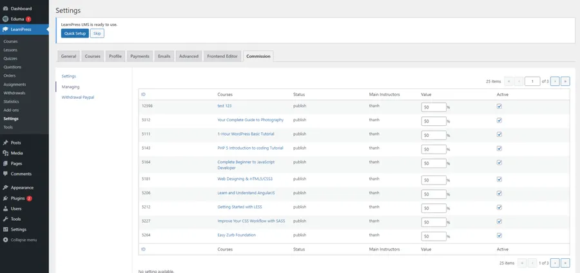Open the test 123 course link
The width and height of the screenshot is (580, 273).
tap(224, 106)
